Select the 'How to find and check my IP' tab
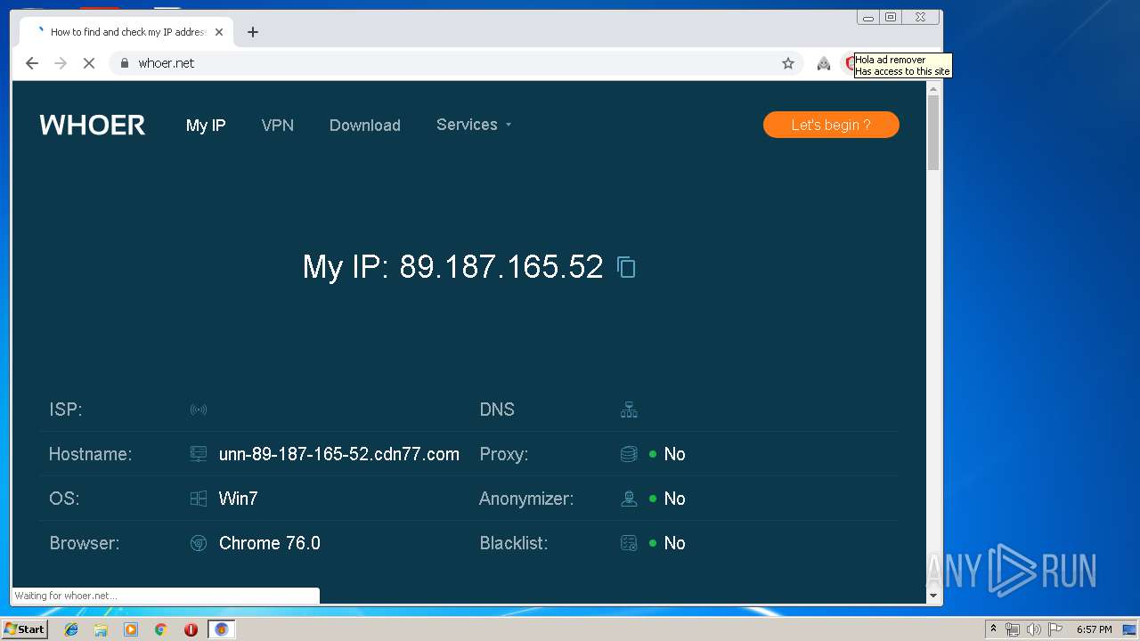 [125, 32]
